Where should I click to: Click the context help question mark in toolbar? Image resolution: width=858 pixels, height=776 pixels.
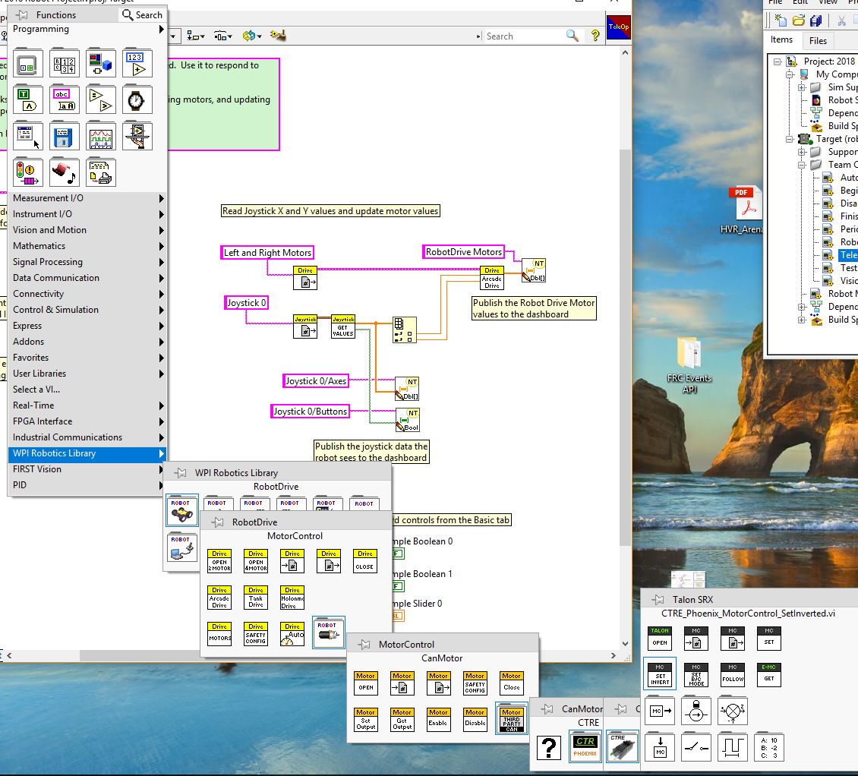(595, 36)
